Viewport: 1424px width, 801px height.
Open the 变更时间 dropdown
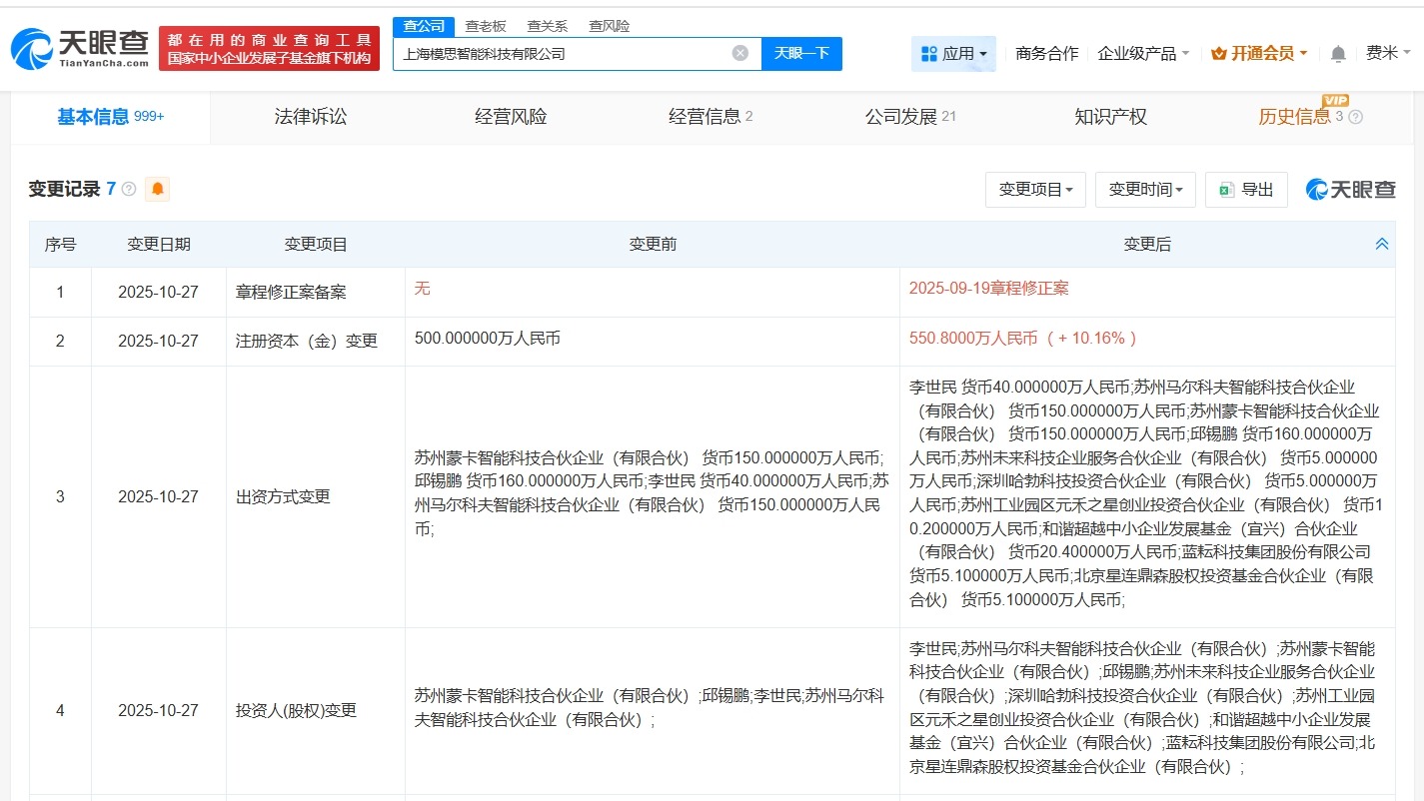[x=1145, y=190]
